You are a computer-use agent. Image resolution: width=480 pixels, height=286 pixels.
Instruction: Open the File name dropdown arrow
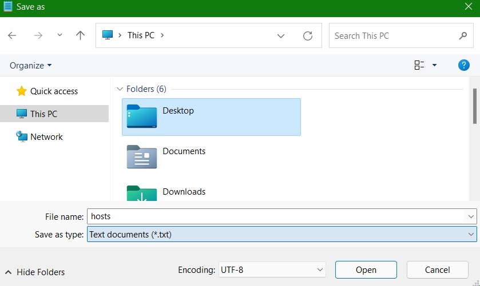(x=471, y=216)
